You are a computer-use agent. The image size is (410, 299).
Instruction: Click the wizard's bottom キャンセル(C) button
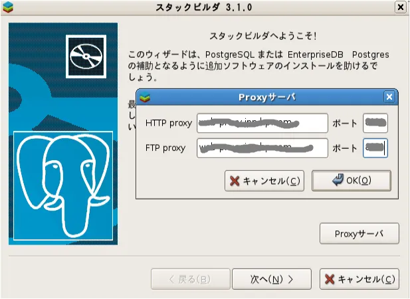[x=359, y=279]
